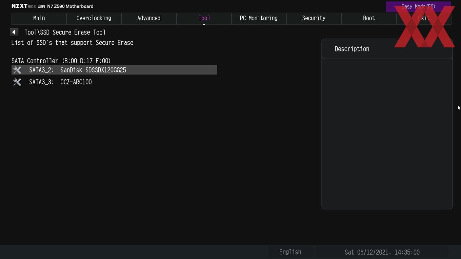Click the back arrow beside Tool\SSD Secure Erase Tool
The width and height of the screenshot is (461, 259).
point(14,32)
